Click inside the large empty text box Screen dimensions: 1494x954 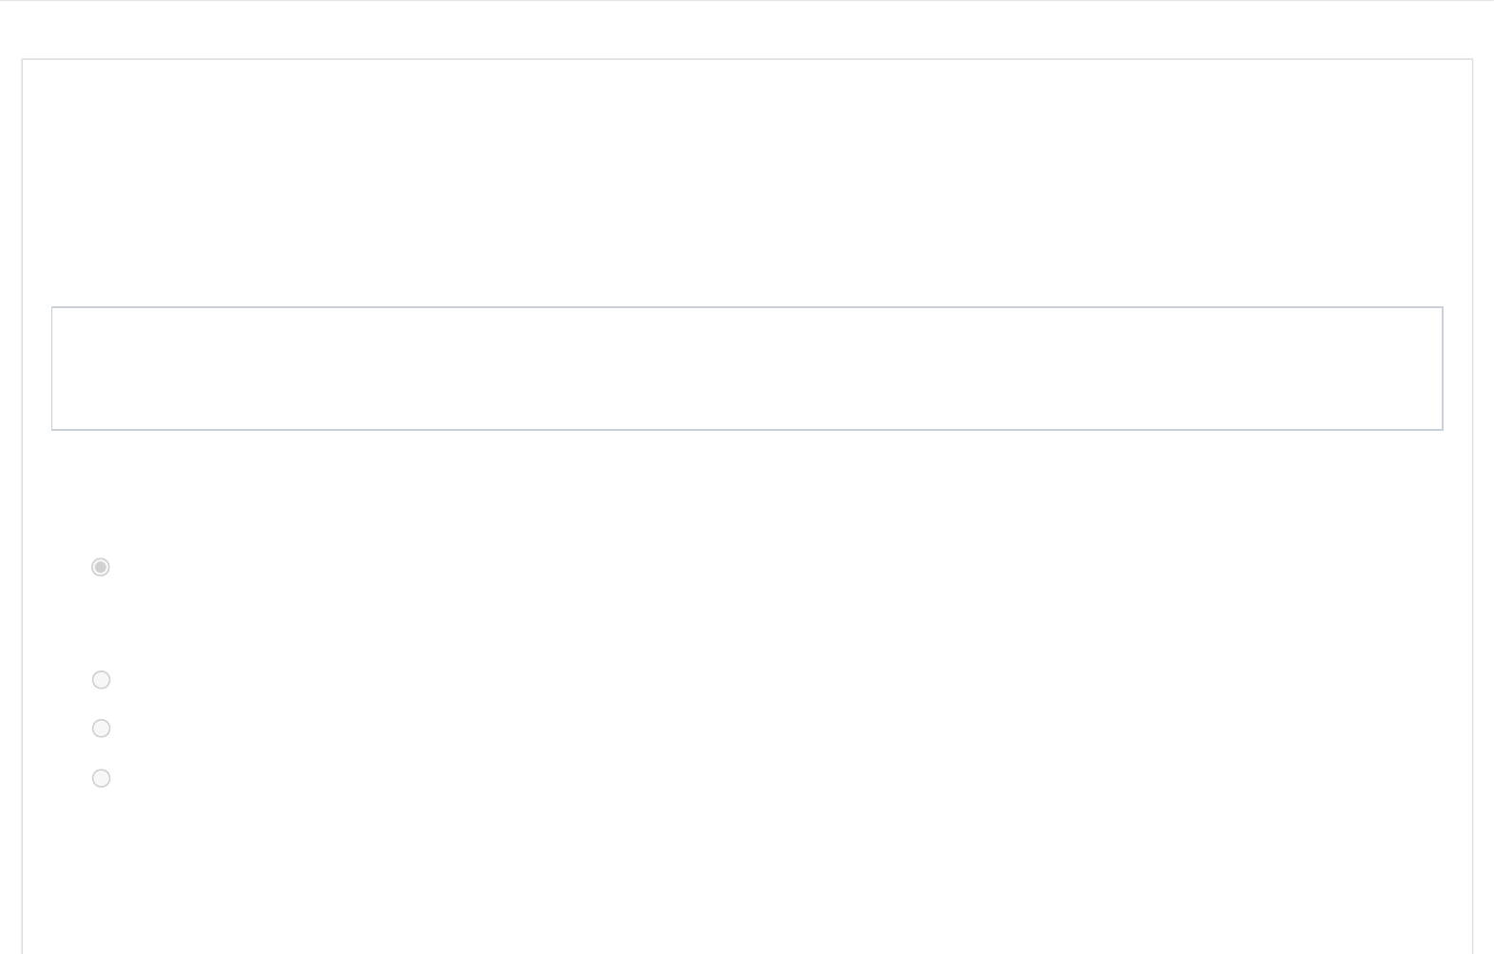click(x=747, y=368)
